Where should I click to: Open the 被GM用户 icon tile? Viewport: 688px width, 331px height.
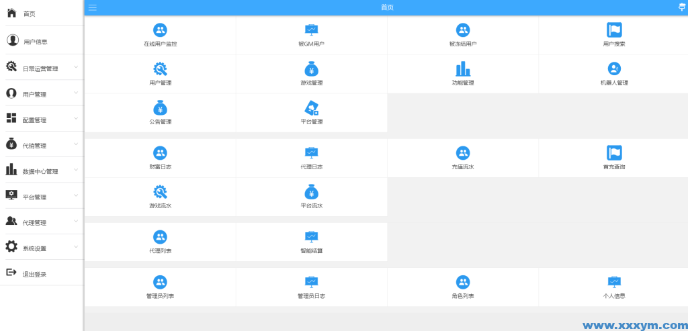pos(311,30)
